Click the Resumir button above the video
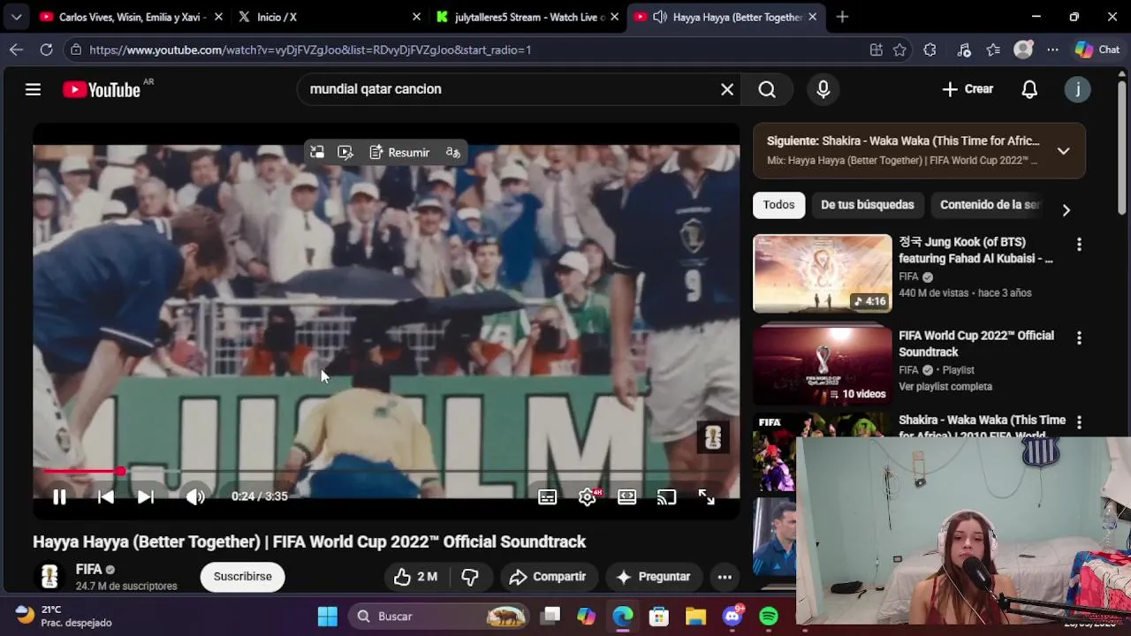Image resolution: width=1131 pixels, height=636 pixels. pos(399,153)
